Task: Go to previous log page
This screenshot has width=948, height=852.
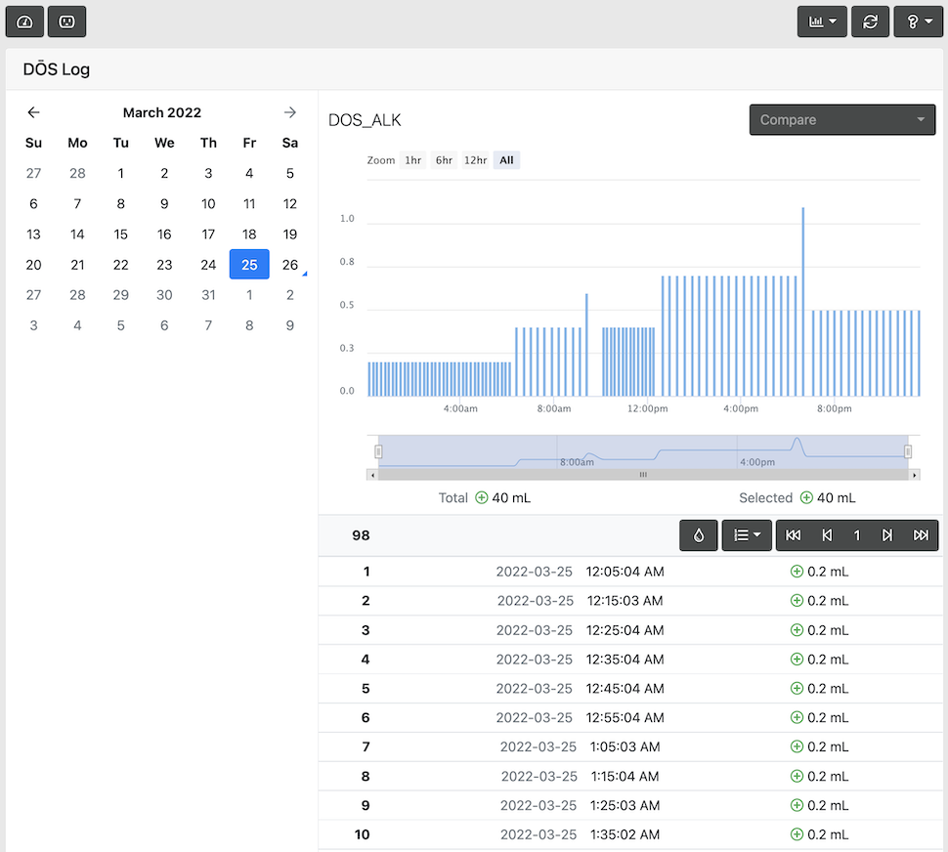Action: [x=827, y=535]
